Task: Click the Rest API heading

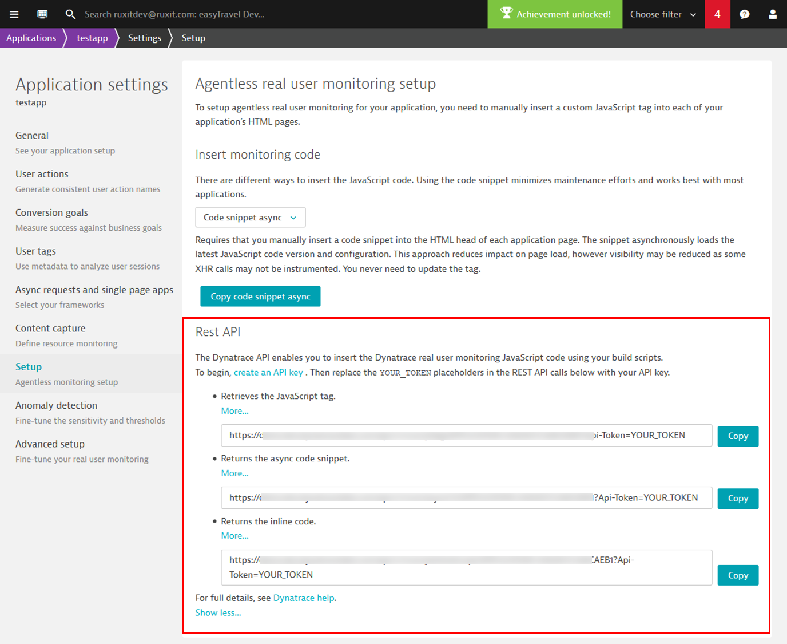Action: coord(218,332)
